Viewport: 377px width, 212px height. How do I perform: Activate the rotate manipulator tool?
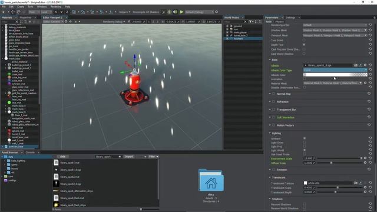tap(18, 12)
